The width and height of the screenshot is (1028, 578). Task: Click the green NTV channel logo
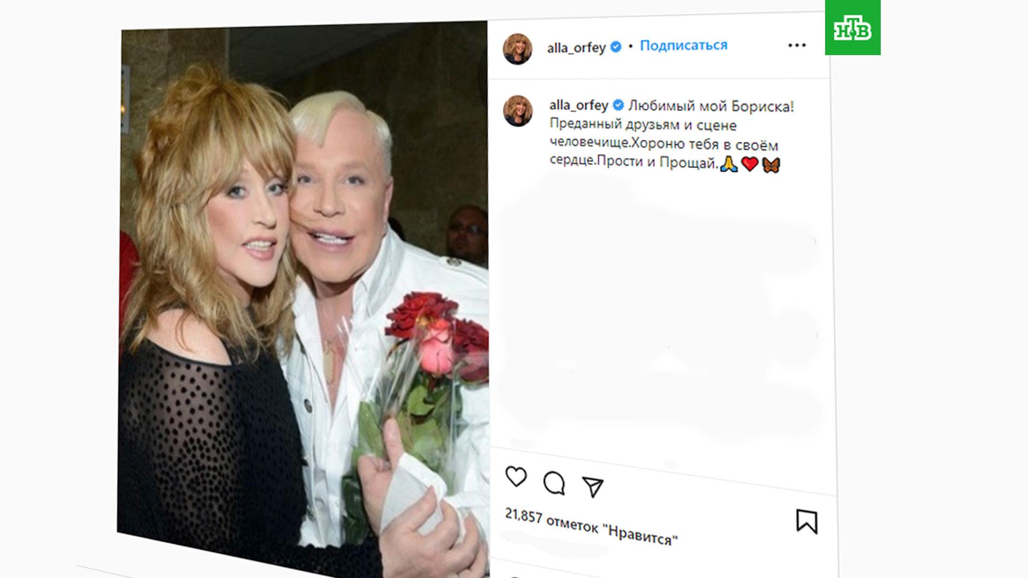[852, 27]
